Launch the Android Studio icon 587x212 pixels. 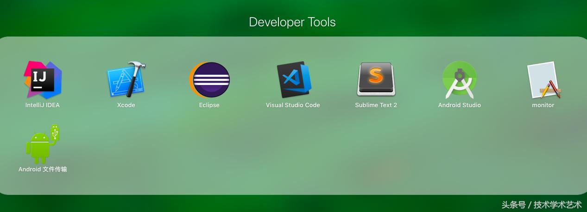(x=459, y=79)
